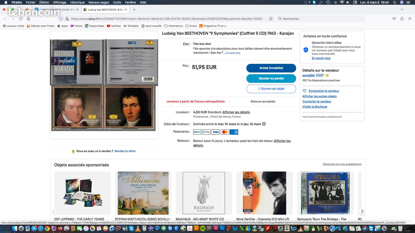List all tabs with the dropdown arrow

pyautogui.click(x=402, y=10)
